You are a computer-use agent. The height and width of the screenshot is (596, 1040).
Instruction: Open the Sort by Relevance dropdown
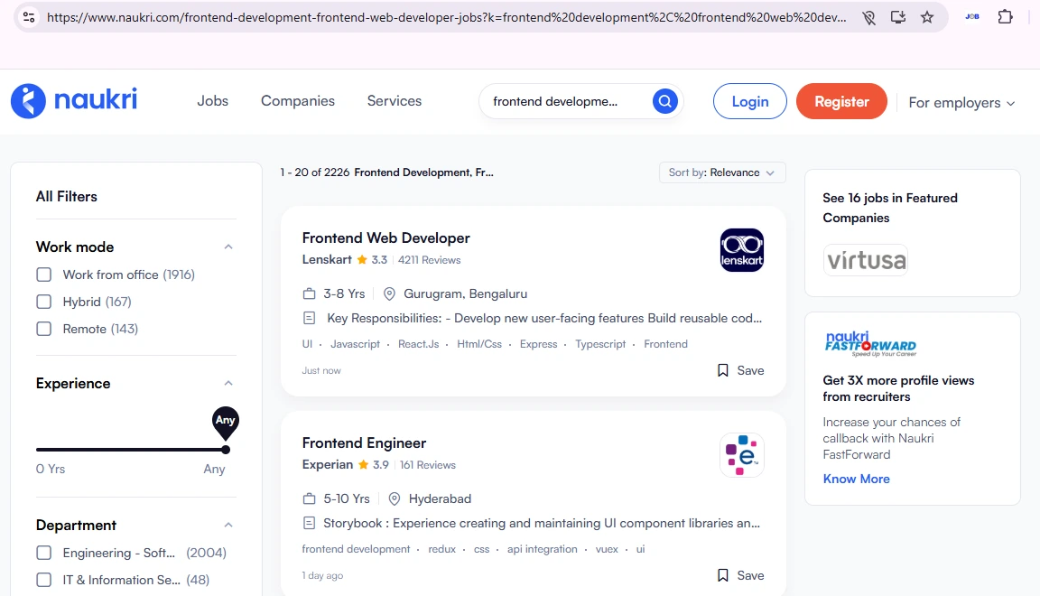coord(721,172)
